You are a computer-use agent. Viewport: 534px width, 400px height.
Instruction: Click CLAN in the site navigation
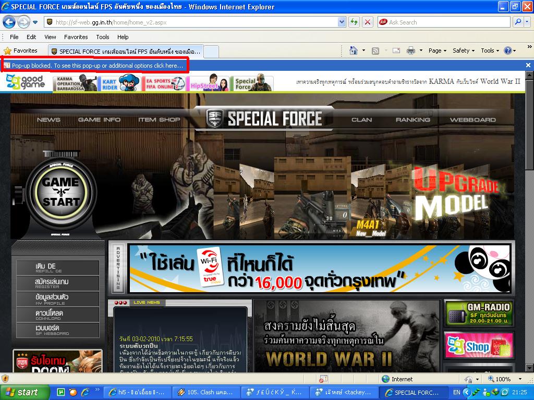pyautogui.click(x=362, y=120)
